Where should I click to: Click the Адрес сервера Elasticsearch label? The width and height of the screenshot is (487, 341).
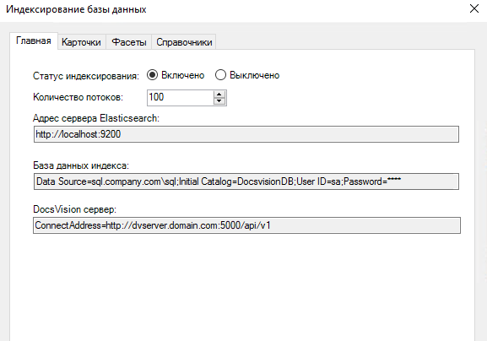coord(96,118)
